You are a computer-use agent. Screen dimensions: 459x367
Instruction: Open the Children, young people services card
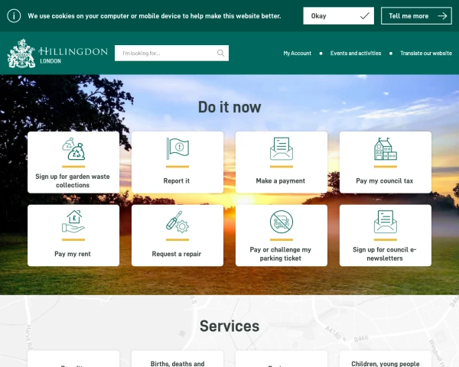pos(386,359)
